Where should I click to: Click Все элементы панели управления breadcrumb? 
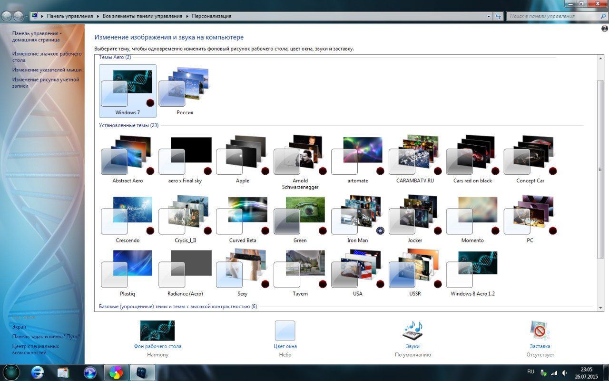142,16
